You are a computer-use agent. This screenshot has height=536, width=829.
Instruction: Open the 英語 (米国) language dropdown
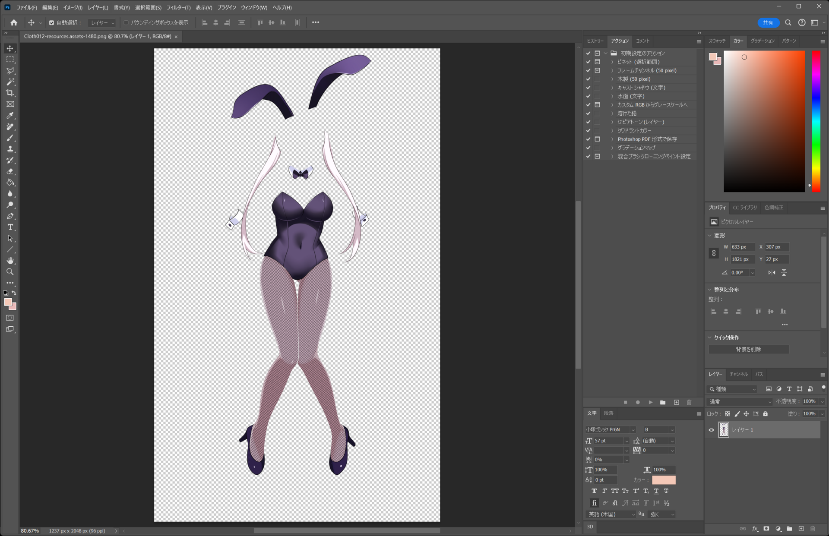[x=611, y=514]
